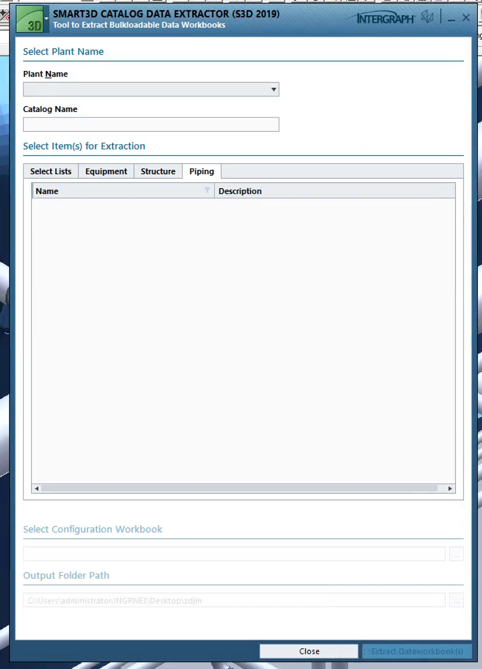Switch to the Structure tab

coord(158,171)
